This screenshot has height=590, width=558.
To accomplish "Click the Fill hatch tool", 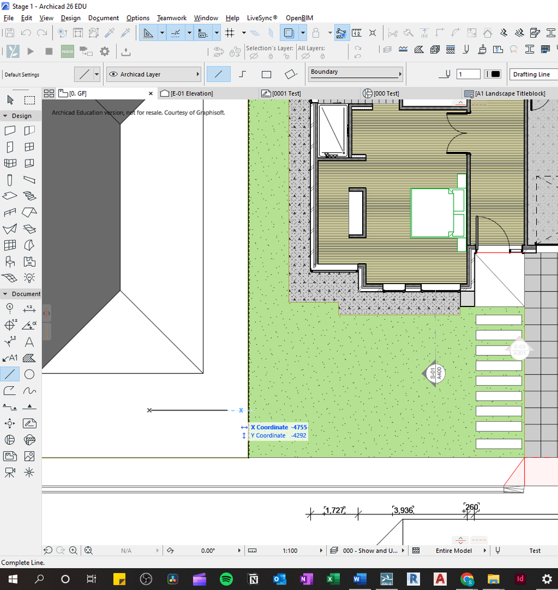I will [x=29, y=358].
